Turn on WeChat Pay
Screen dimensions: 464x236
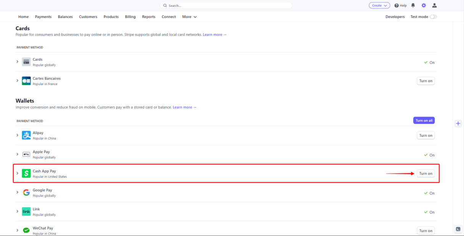point(426,231)
